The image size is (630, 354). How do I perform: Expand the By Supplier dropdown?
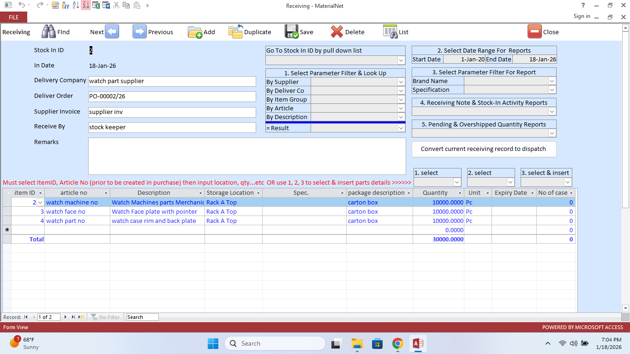401,82
